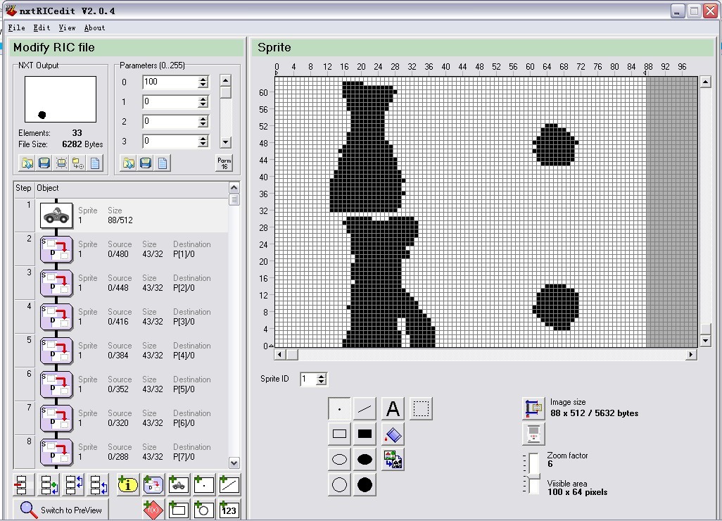Select step 6 row with Source 0/352
Screen dimensions: 722x521
(x=121, y=384)
